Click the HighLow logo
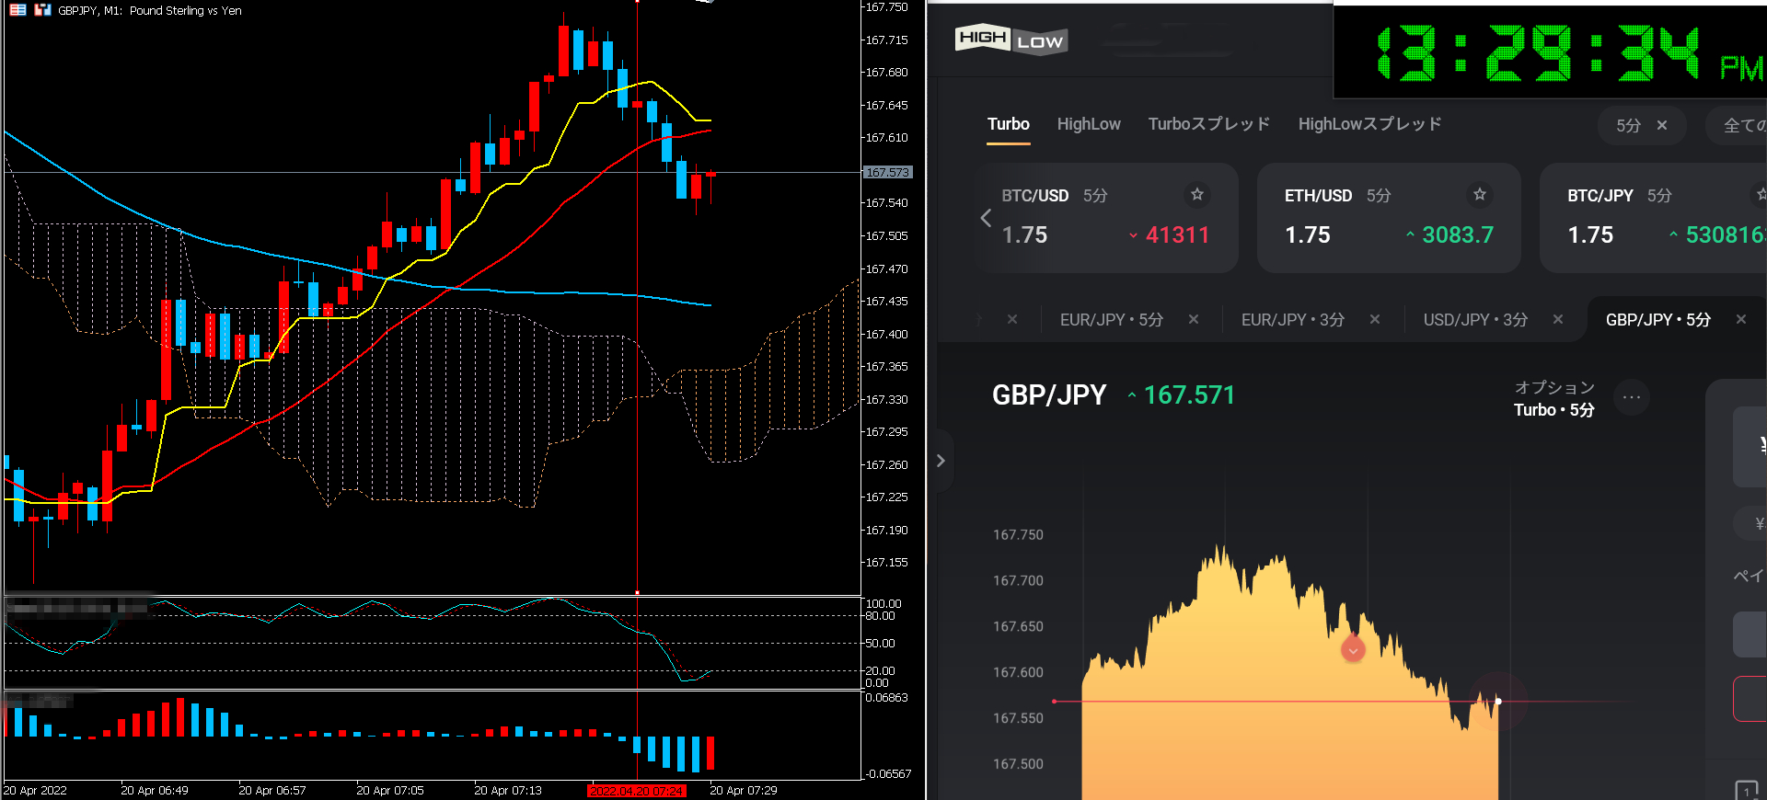 (1011, 40)
